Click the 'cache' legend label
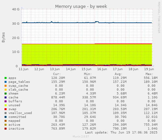Image resolution: width=162 pixels, height=140 pixels. [x=13, y=97]
